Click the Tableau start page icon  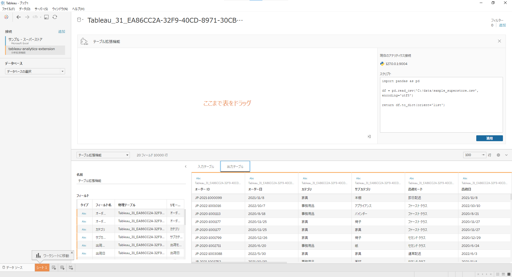coord(6,17)
